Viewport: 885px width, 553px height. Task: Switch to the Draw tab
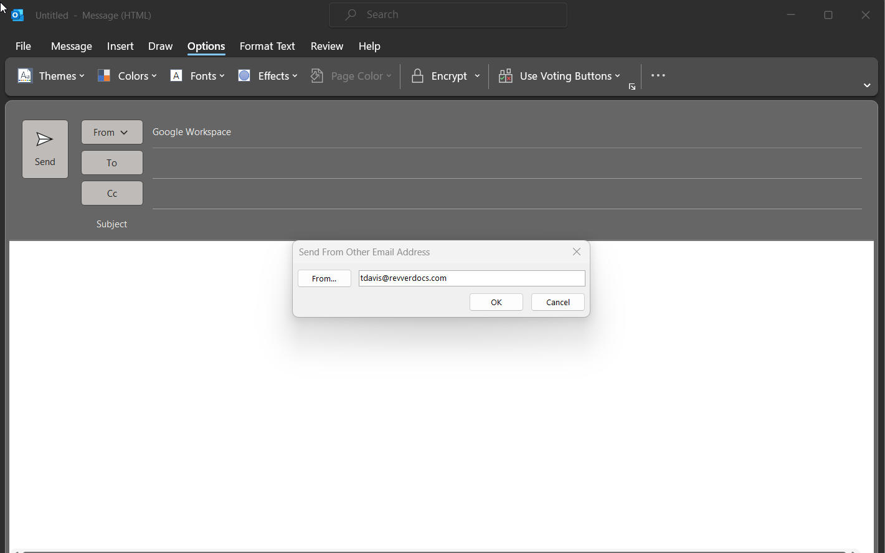click(x=160, y=46)
